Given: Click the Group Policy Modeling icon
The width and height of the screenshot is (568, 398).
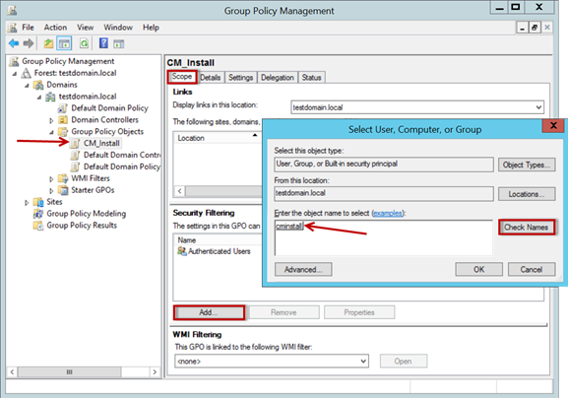Looking at the screenshot, I should (38, 214).
